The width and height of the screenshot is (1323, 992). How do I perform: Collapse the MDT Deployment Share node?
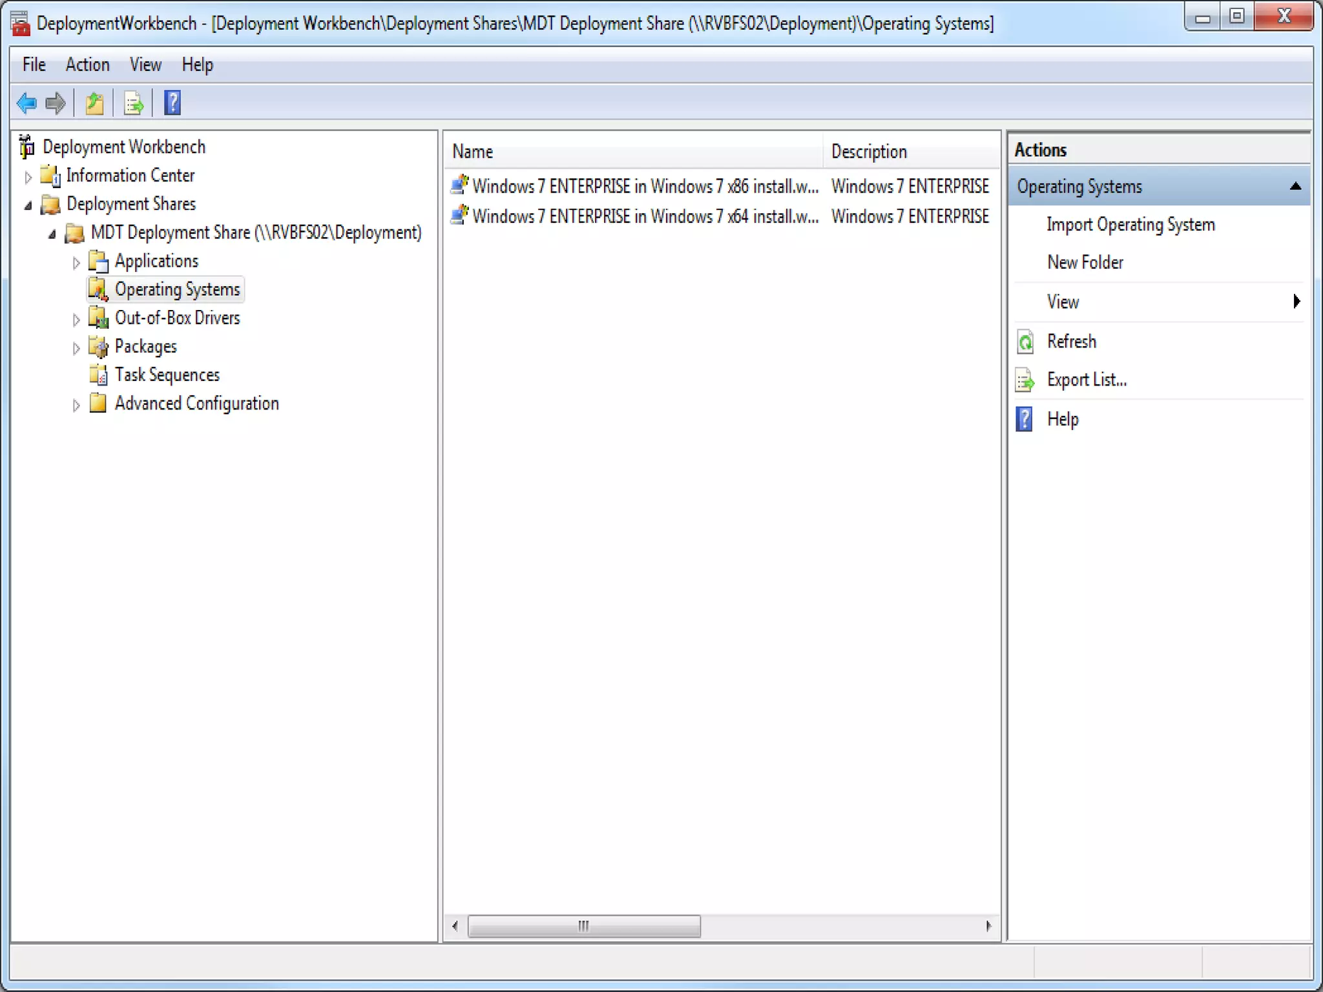click(x=52, y=234)
